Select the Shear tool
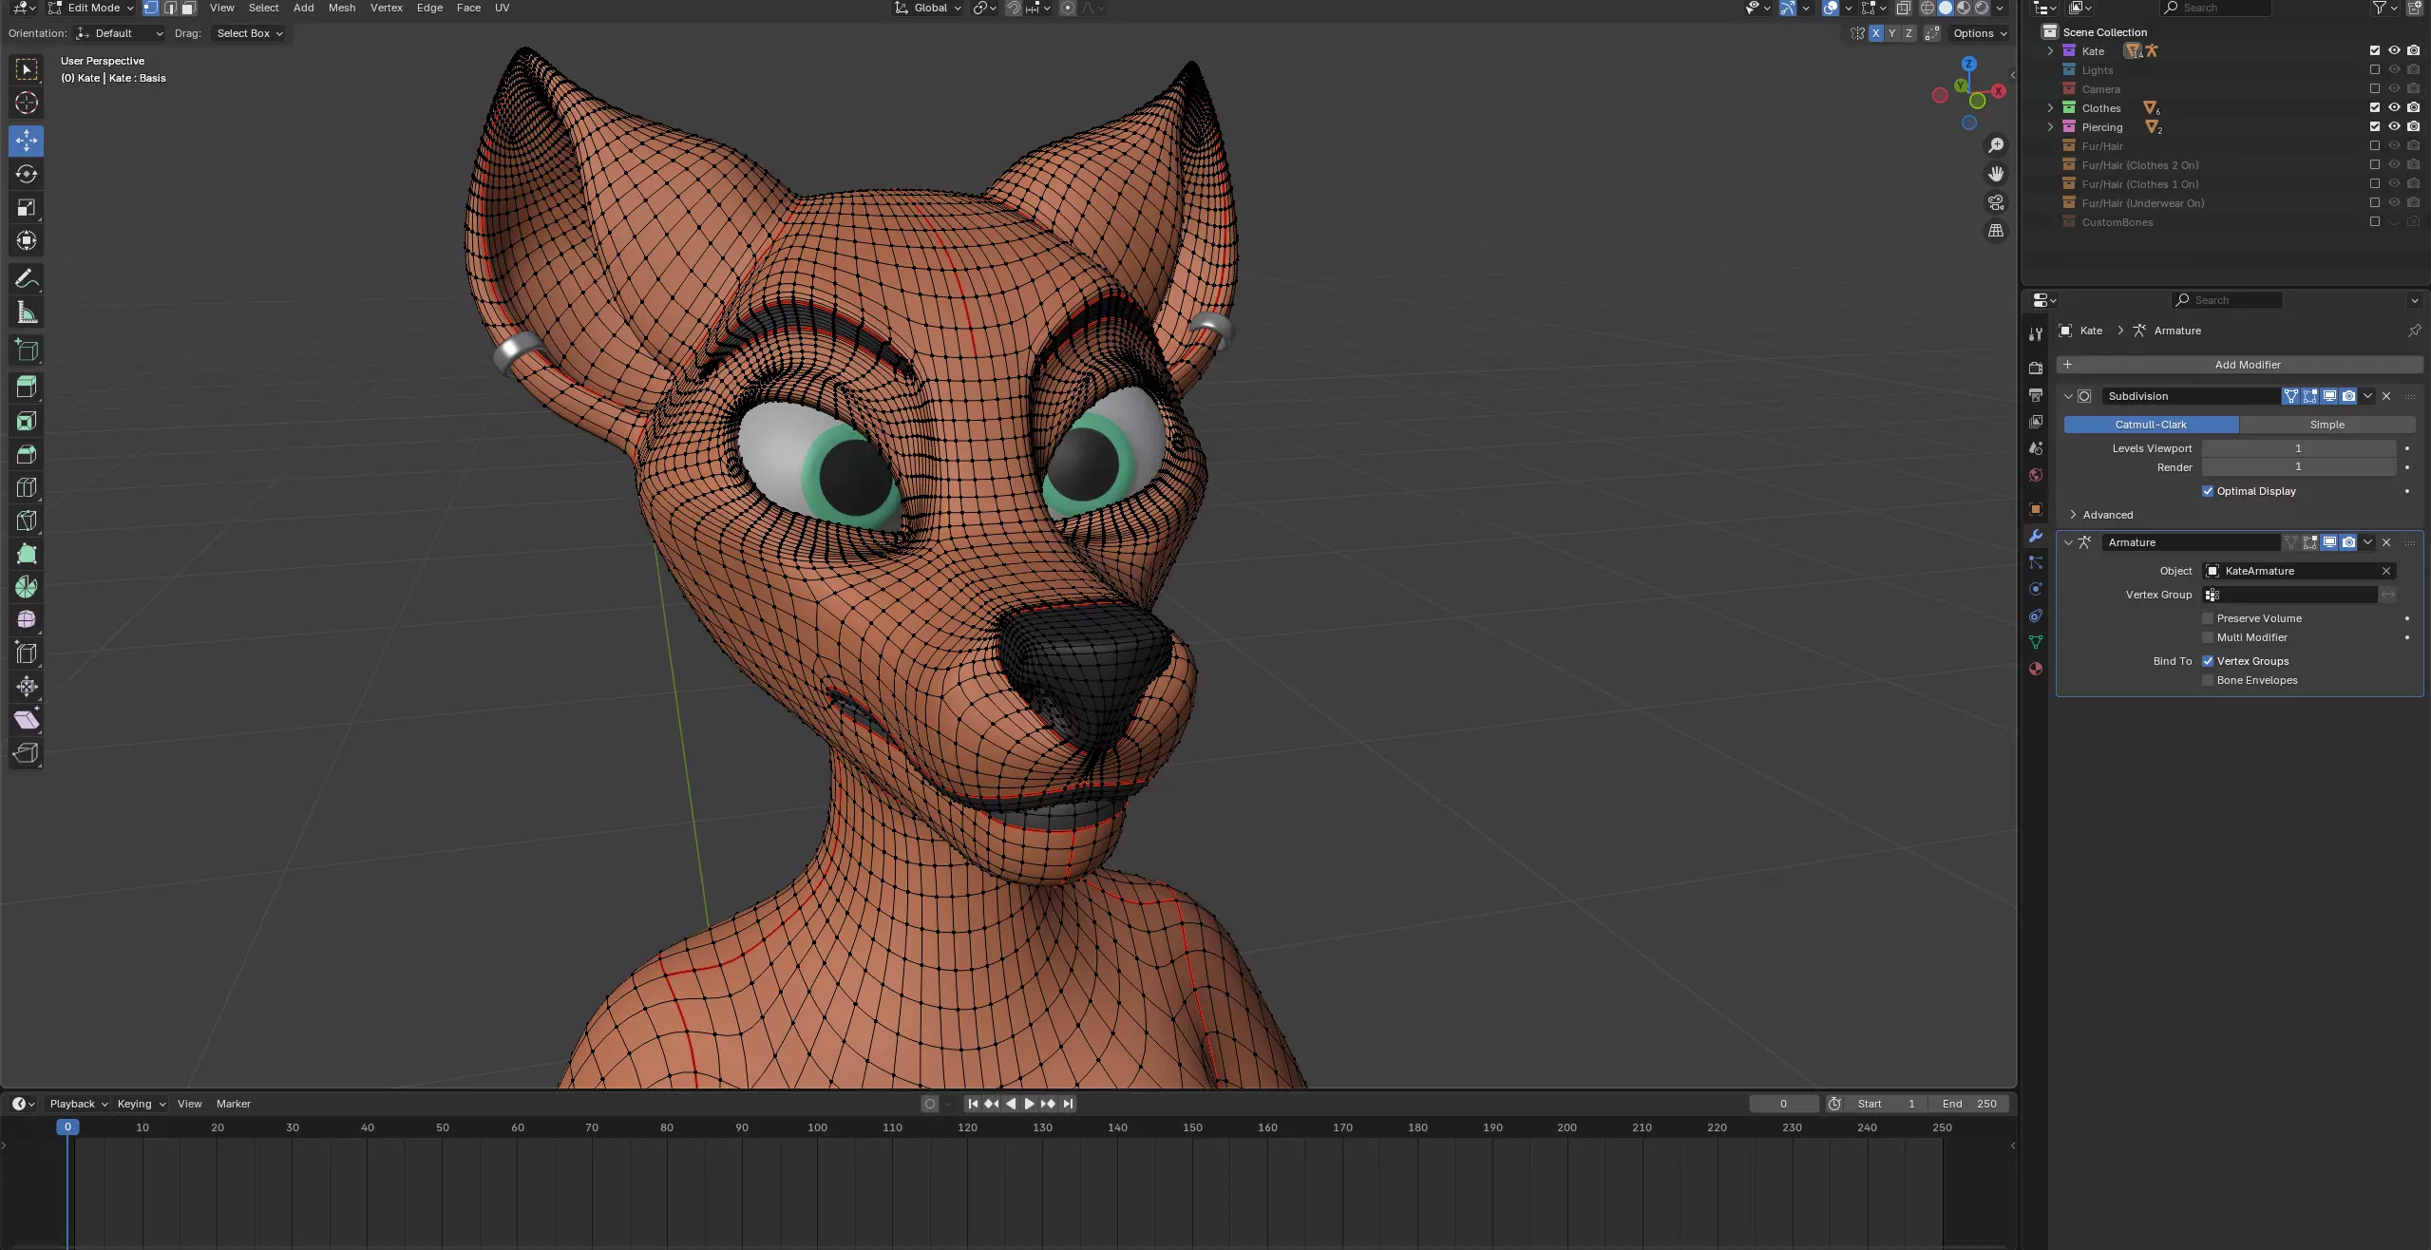 (27, 720)
